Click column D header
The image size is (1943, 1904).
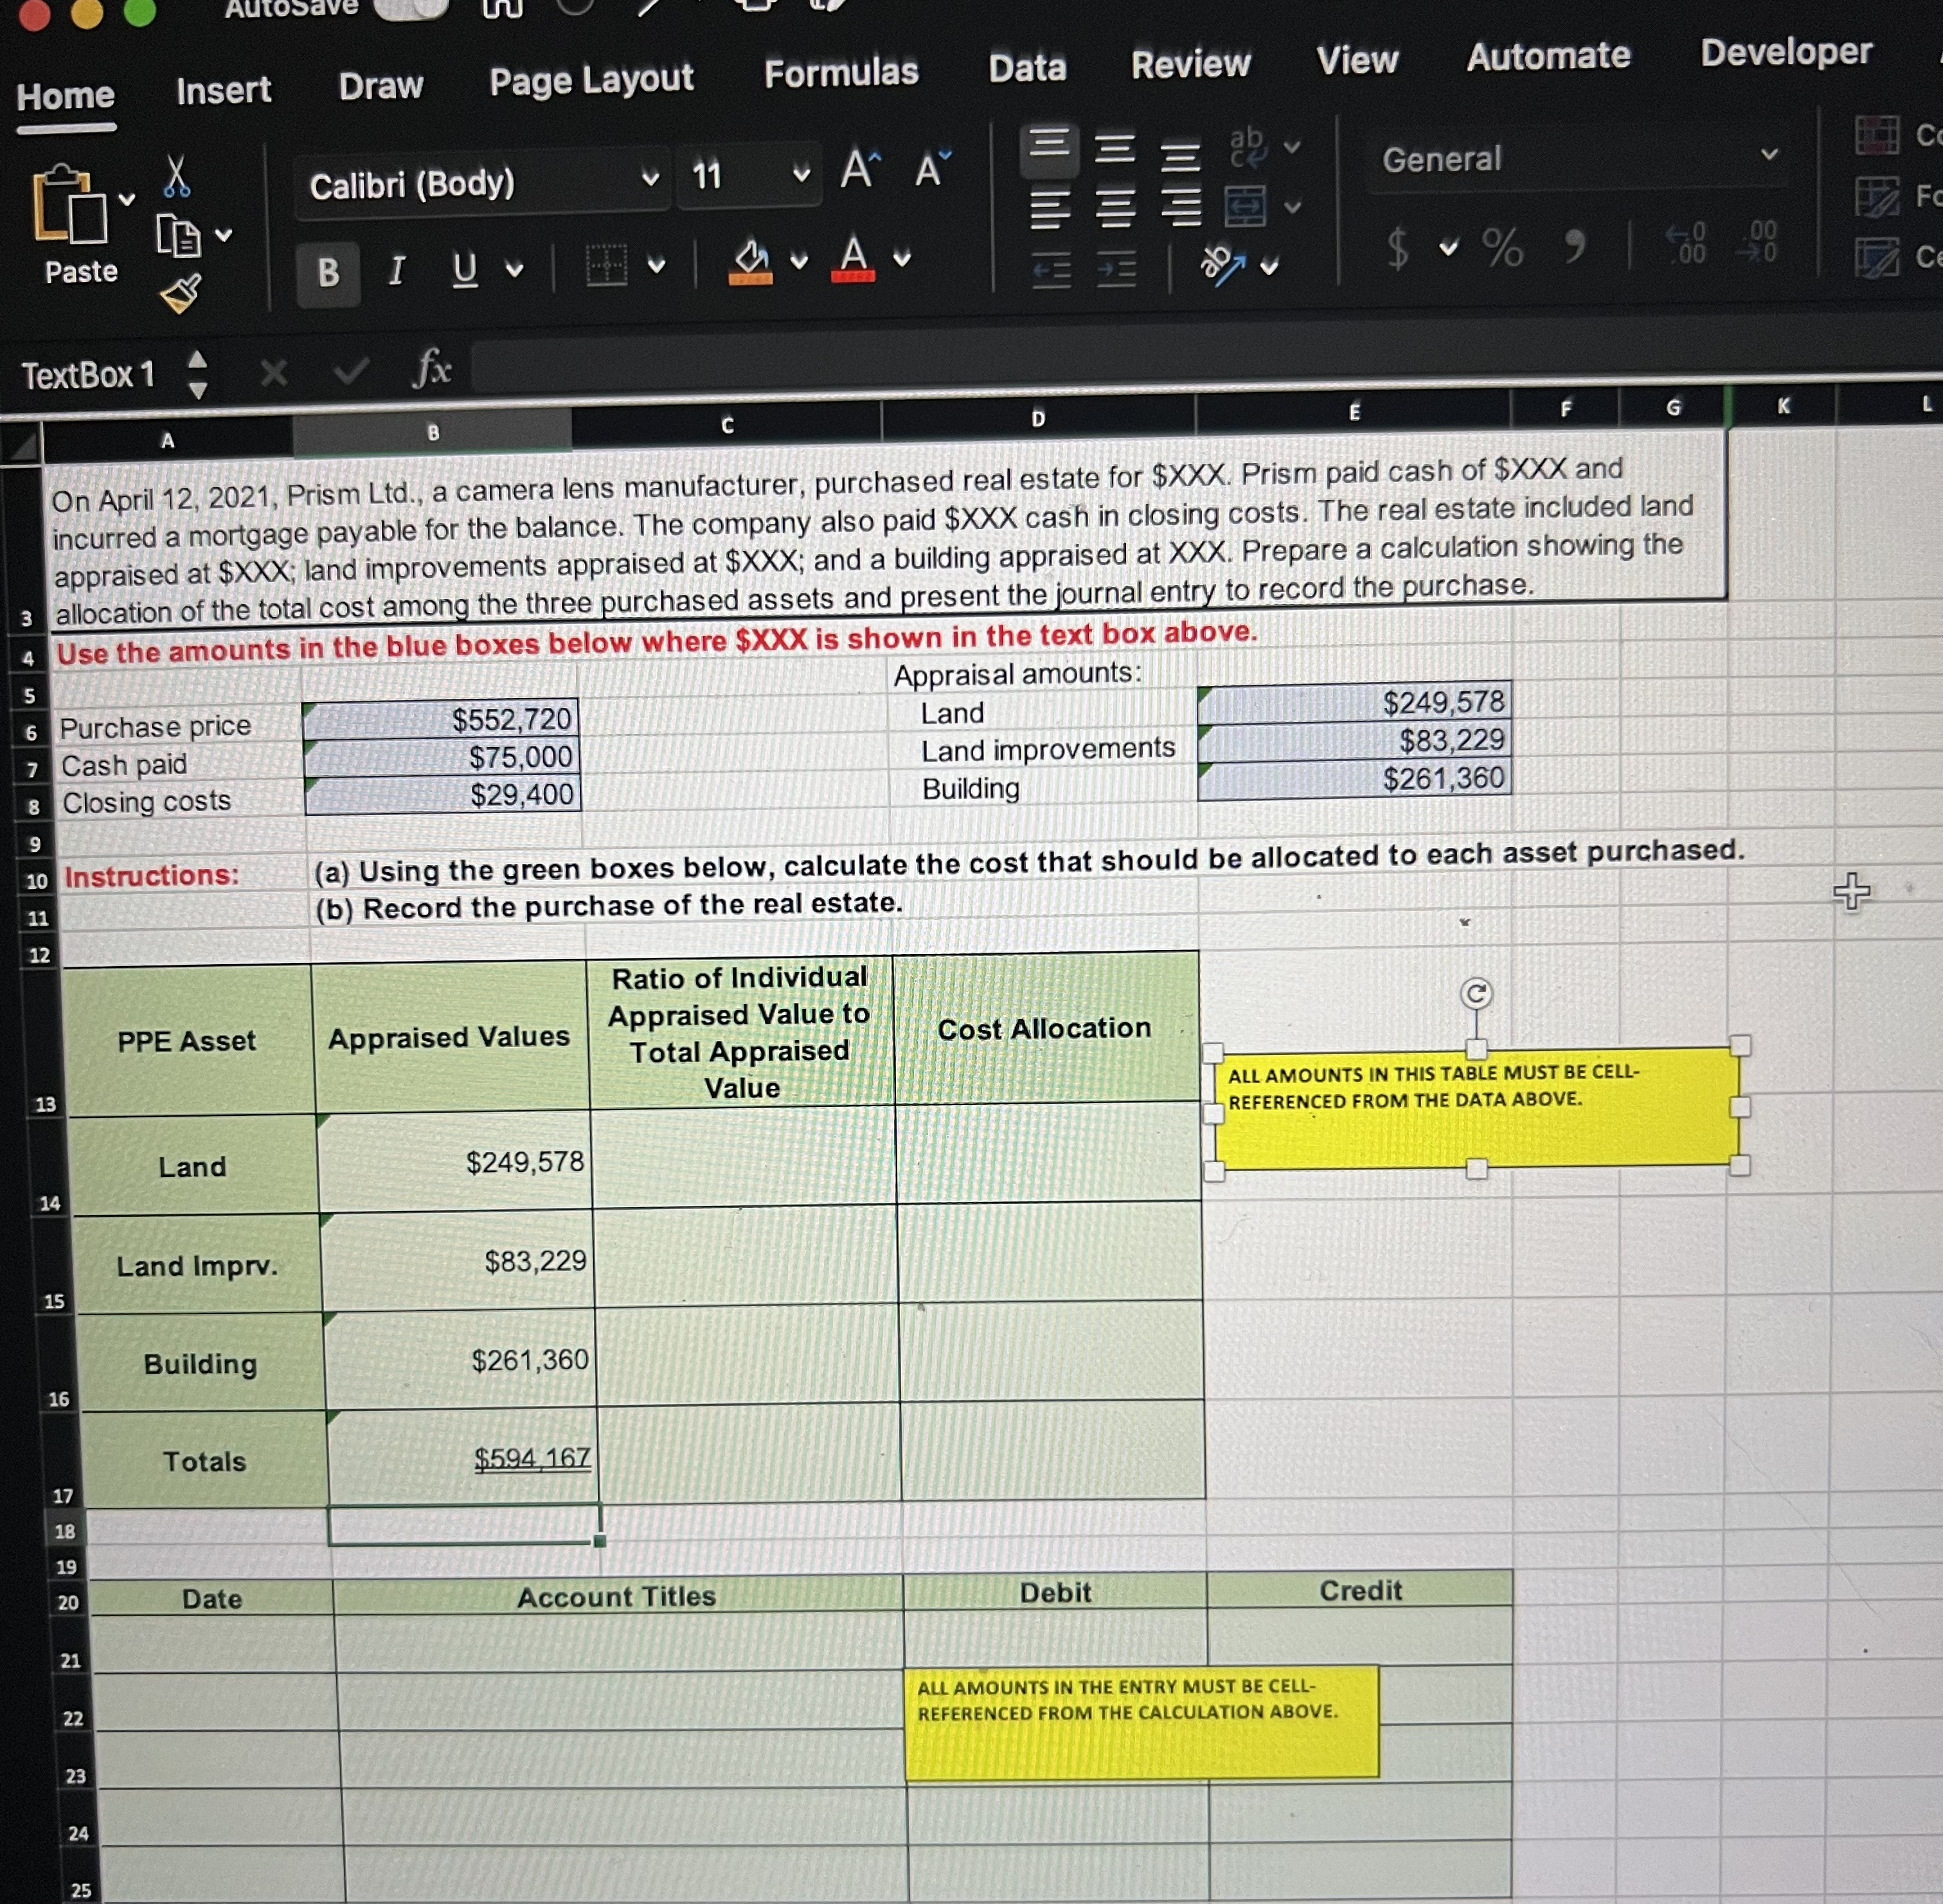click(1037, 419)
